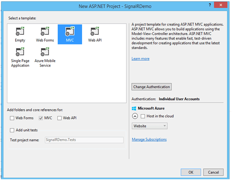This screenshot has height=180, width=232.
Task: Open the Learn more link
Action: click(141, 59)
